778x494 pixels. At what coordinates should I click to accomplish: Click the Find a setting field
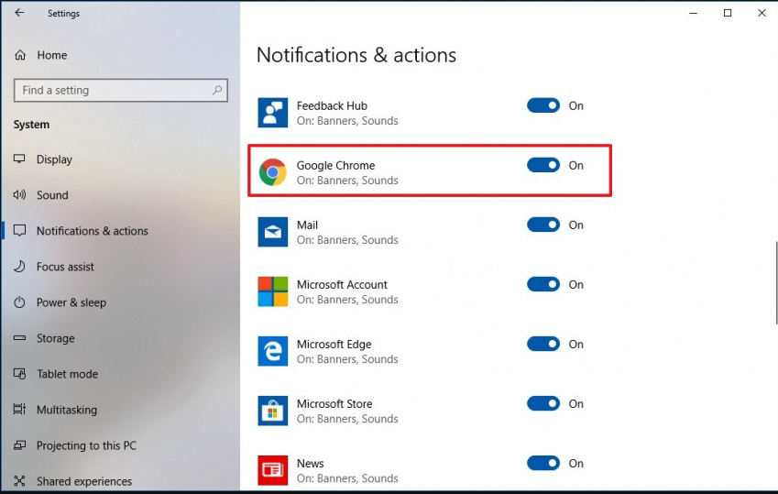[x=121, y=91]
